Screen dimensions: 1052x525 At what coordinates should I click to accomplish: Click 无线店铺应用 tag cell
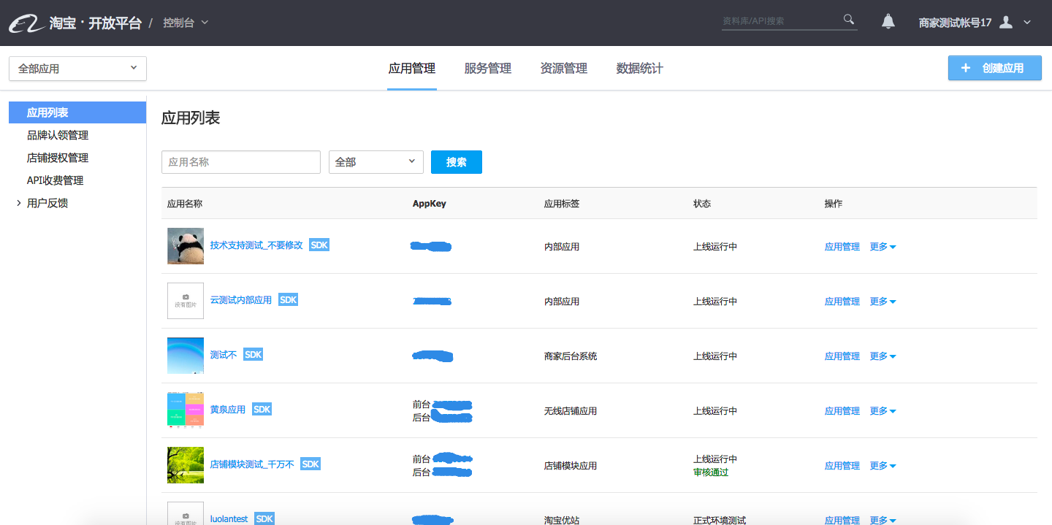click(571, 411)
